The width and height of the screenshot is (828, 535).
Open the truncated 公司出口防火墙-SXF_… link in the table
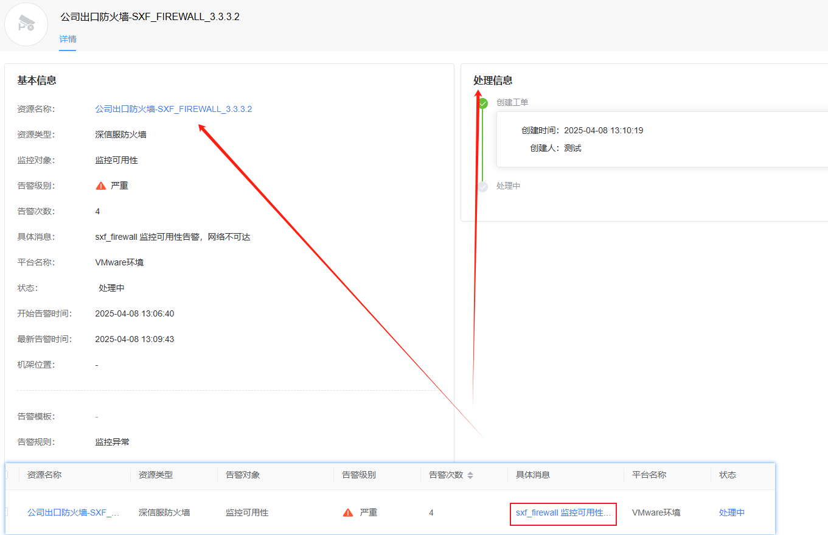[74, 512]
